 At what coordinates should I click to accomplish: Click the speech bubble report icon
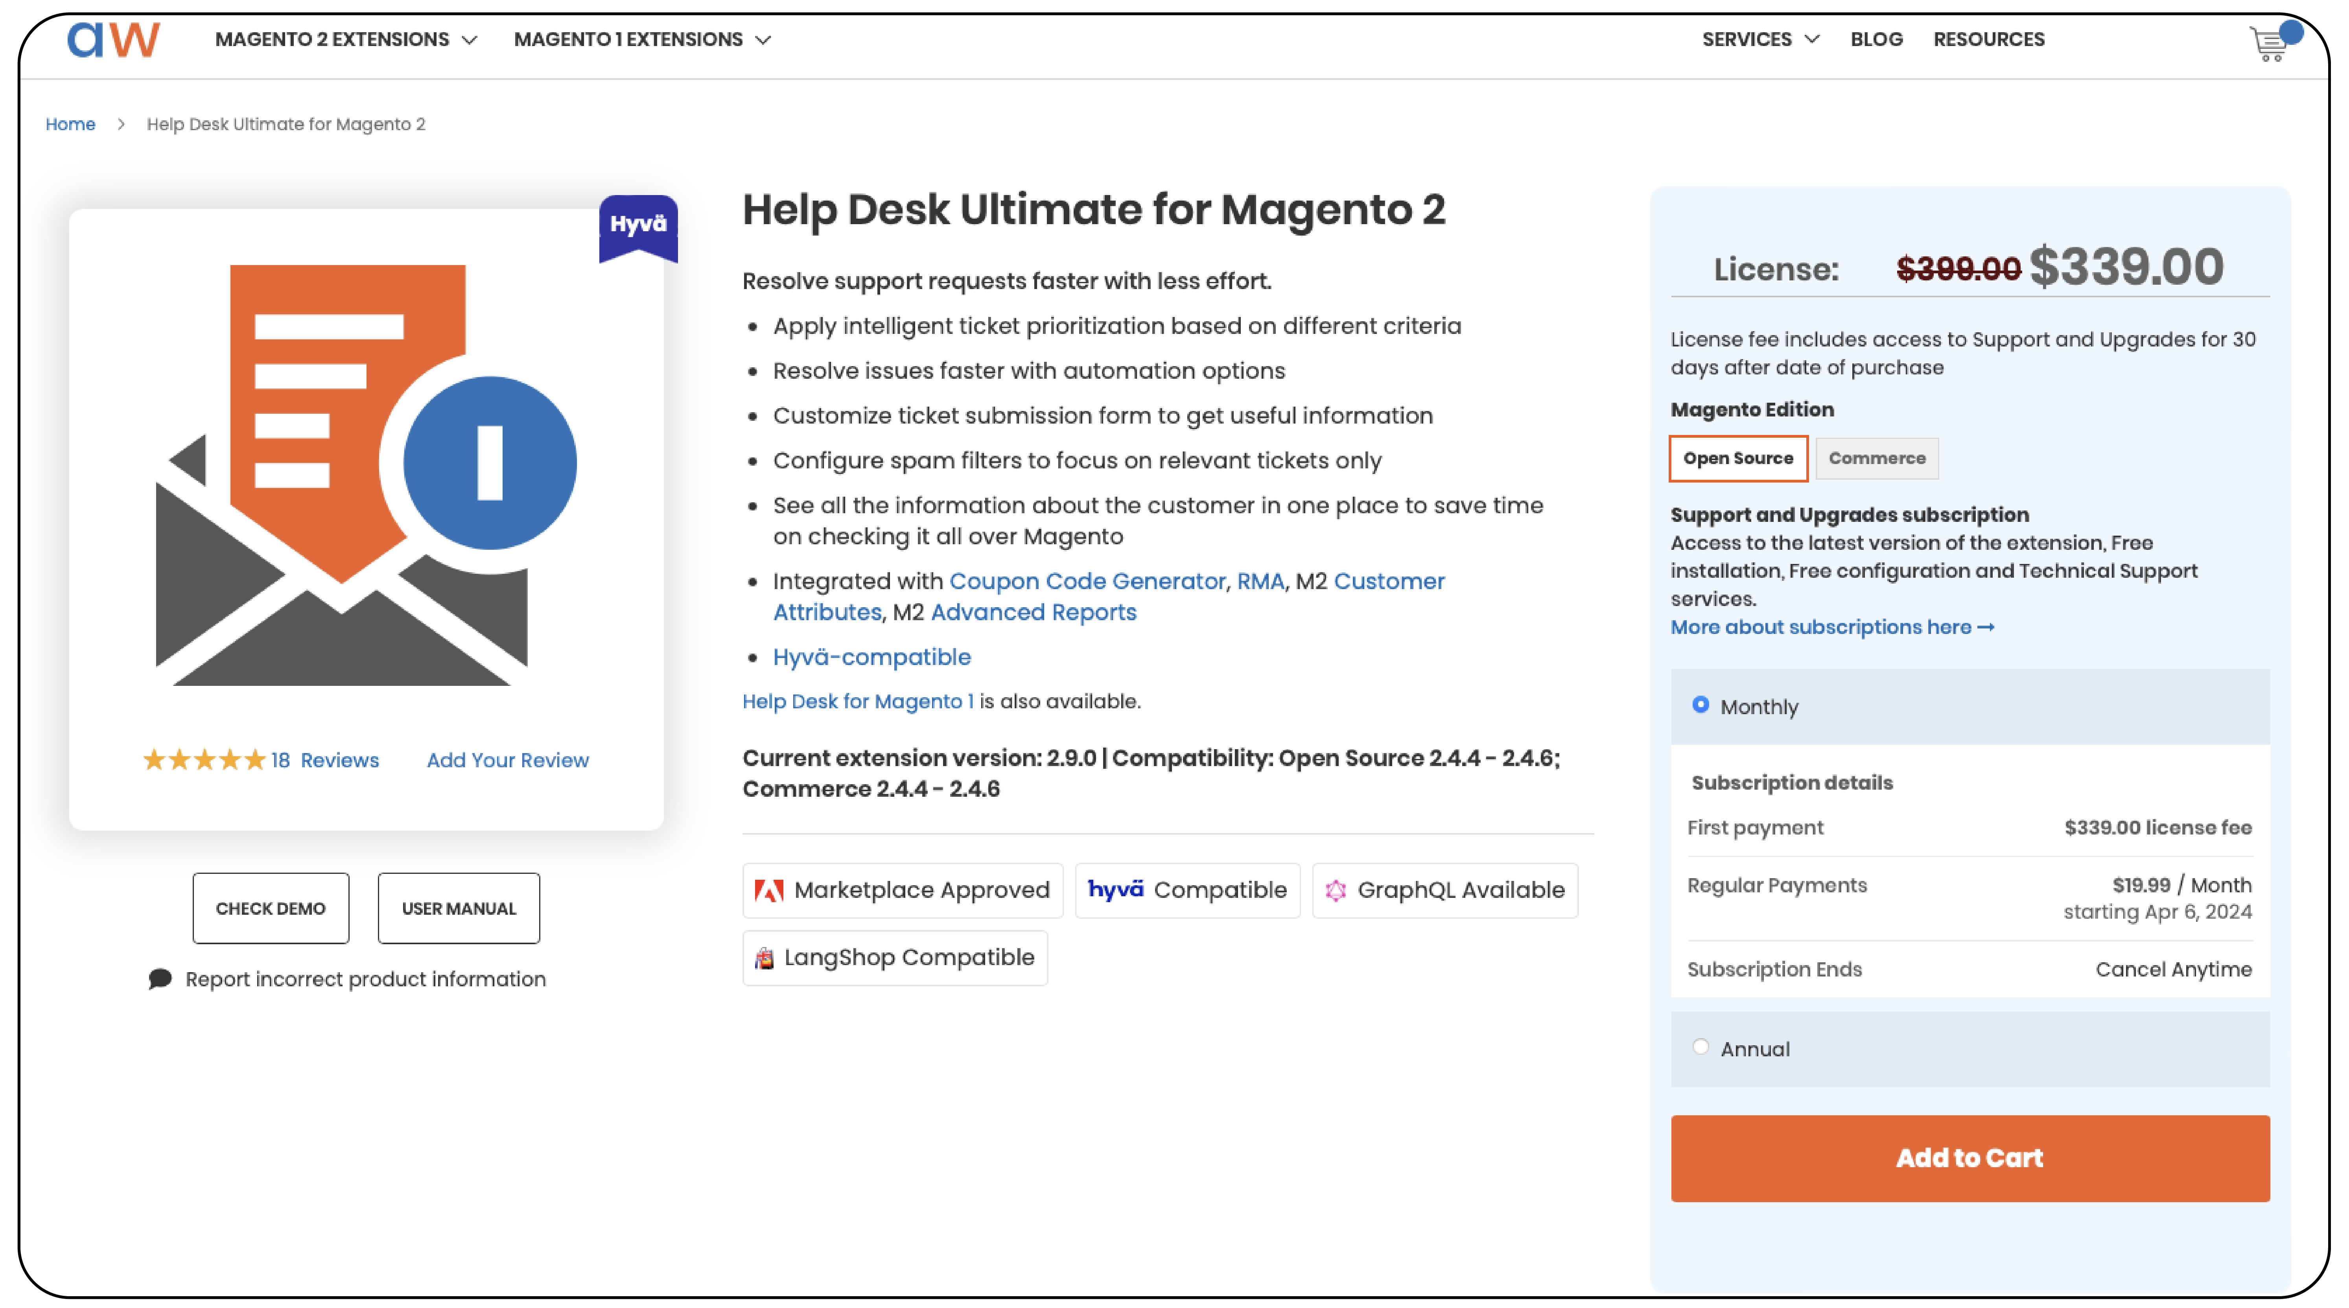[160, 979]
